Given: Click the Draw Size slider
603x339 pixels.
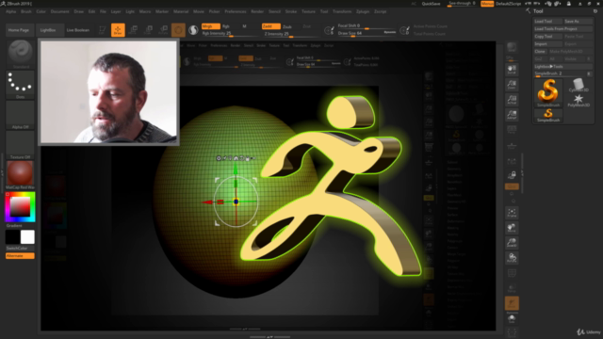Looking at the screenshot, I should pyautogui.click(x=367, y=34).
